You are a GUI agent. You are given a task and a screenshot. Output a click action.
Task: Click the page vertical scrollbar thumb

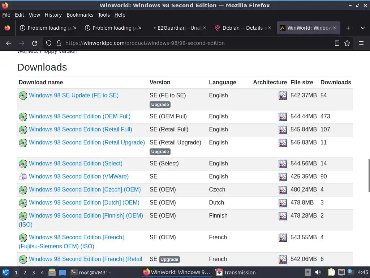[369, 176]
